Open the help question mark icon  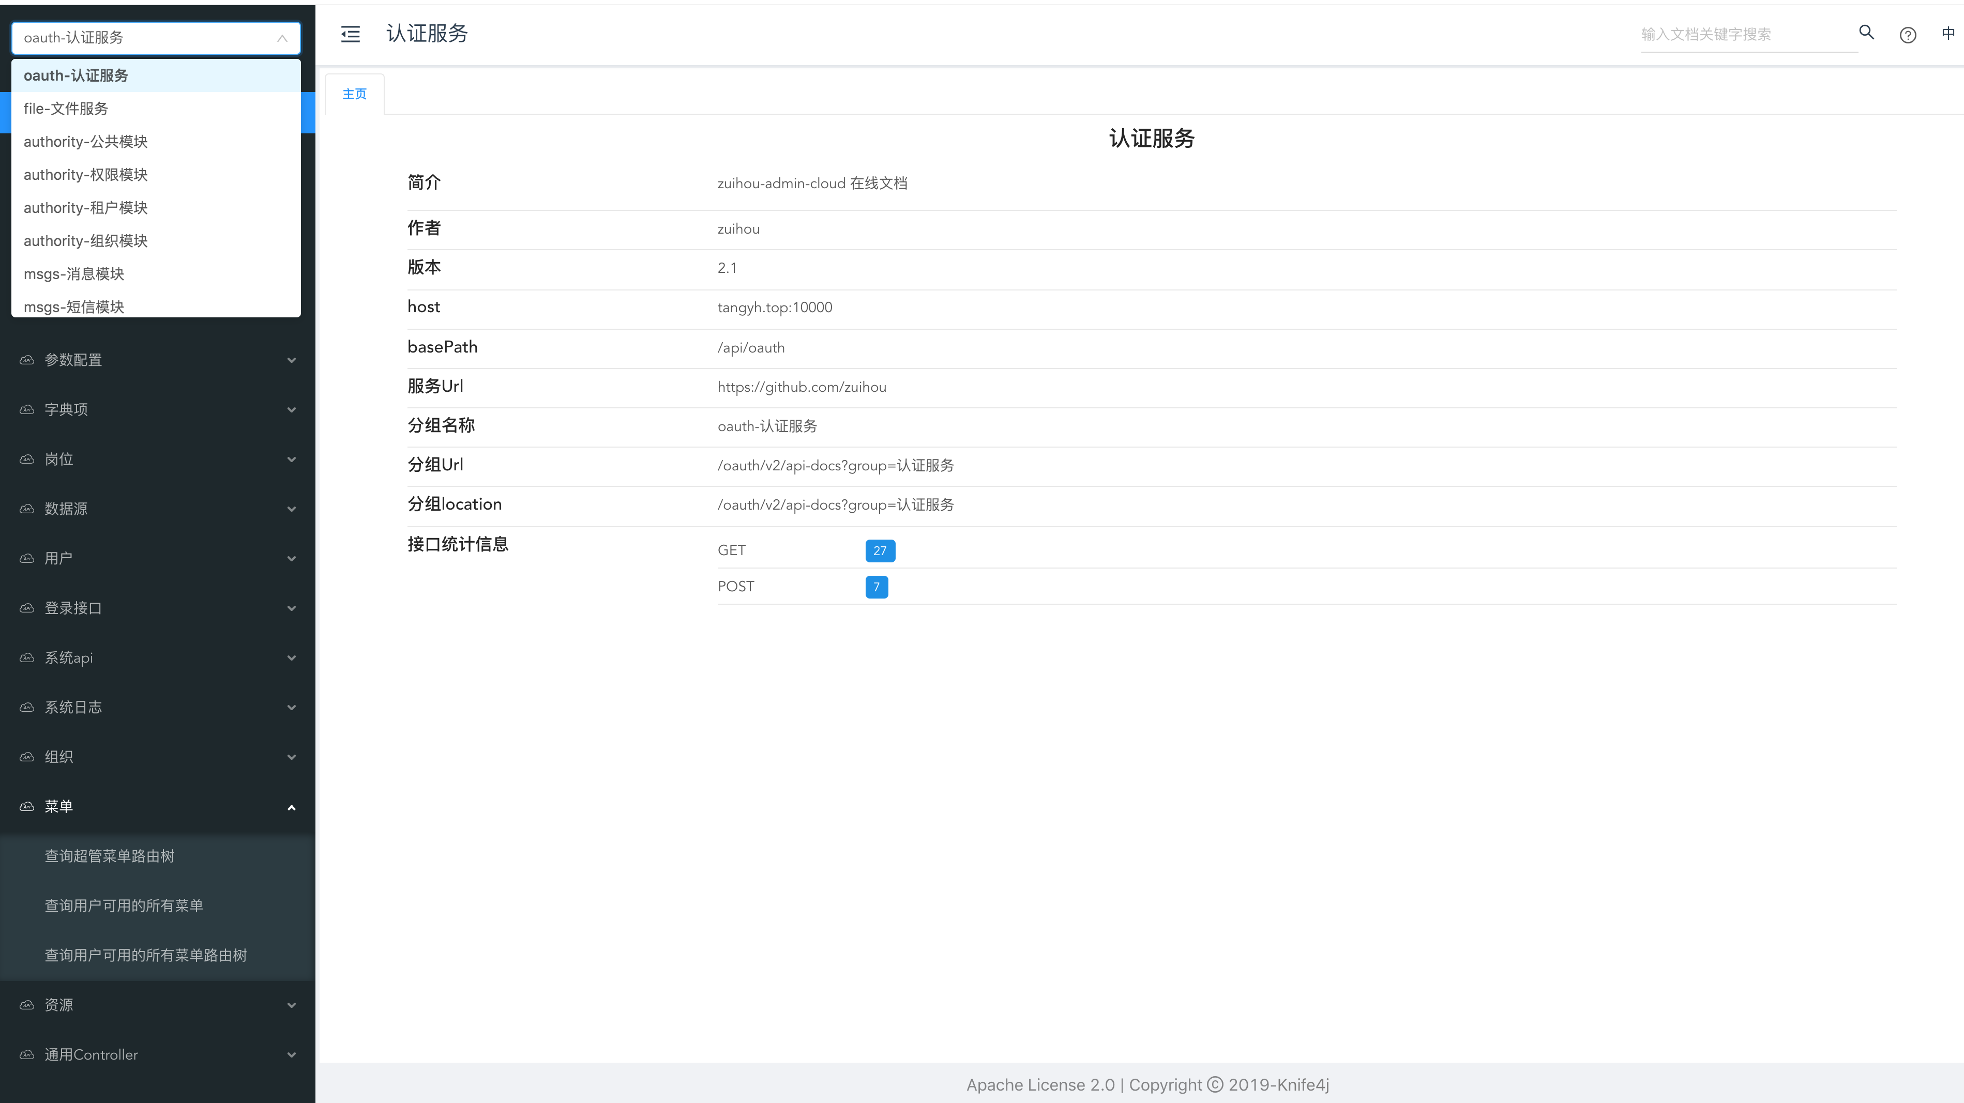coord(1908,35)
